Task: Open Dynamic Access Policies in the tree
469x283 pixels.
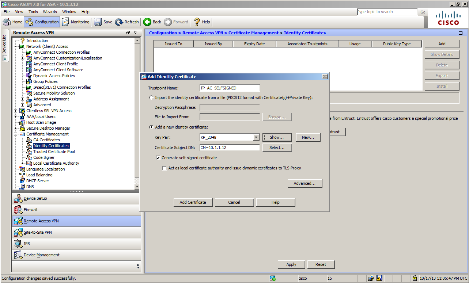Action: [54, 76]
